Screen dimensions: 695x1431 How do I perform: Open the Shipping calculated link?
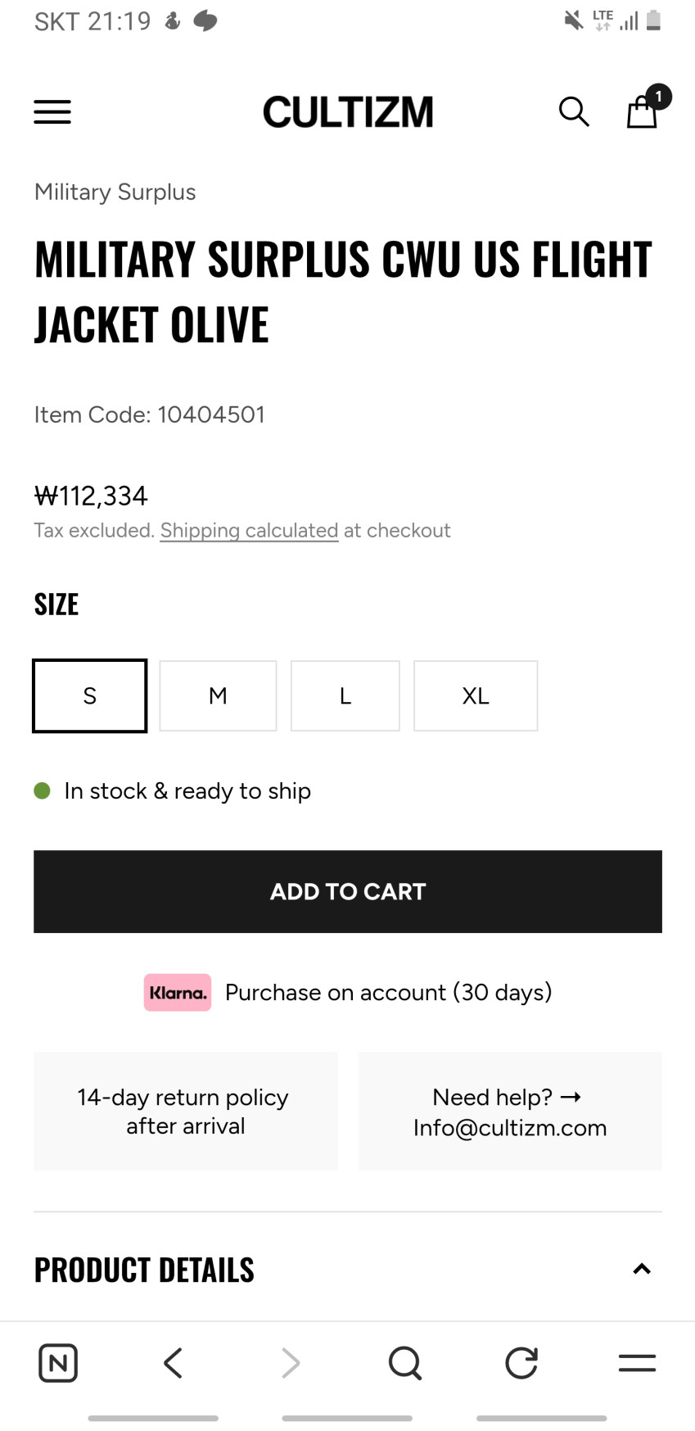(249, 531)
